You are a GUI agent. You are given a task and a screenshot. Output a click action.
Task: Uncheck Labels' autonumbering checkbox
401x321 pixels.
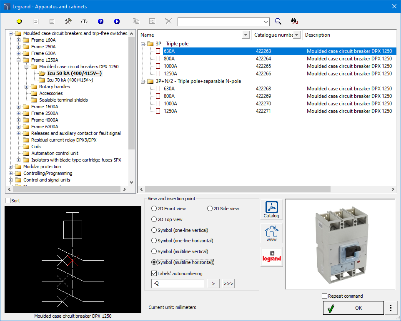(154, 274)
